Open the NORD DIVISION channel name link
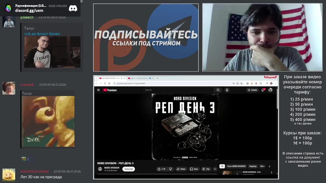This screenshot has height=183, width=326. click(x=112, y=168)
